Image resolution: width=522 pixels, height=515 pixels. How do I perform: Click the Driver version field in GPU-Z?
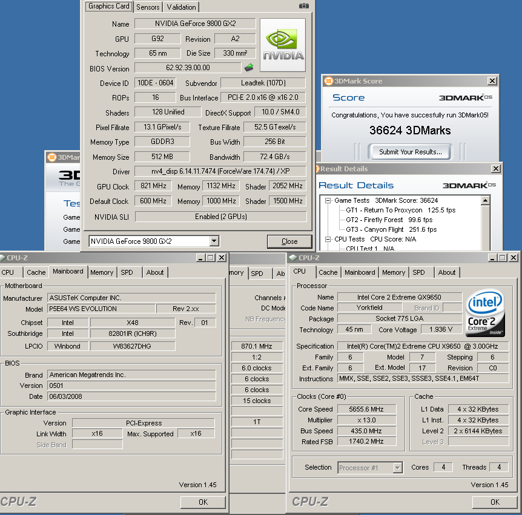[x=220, y=171]
